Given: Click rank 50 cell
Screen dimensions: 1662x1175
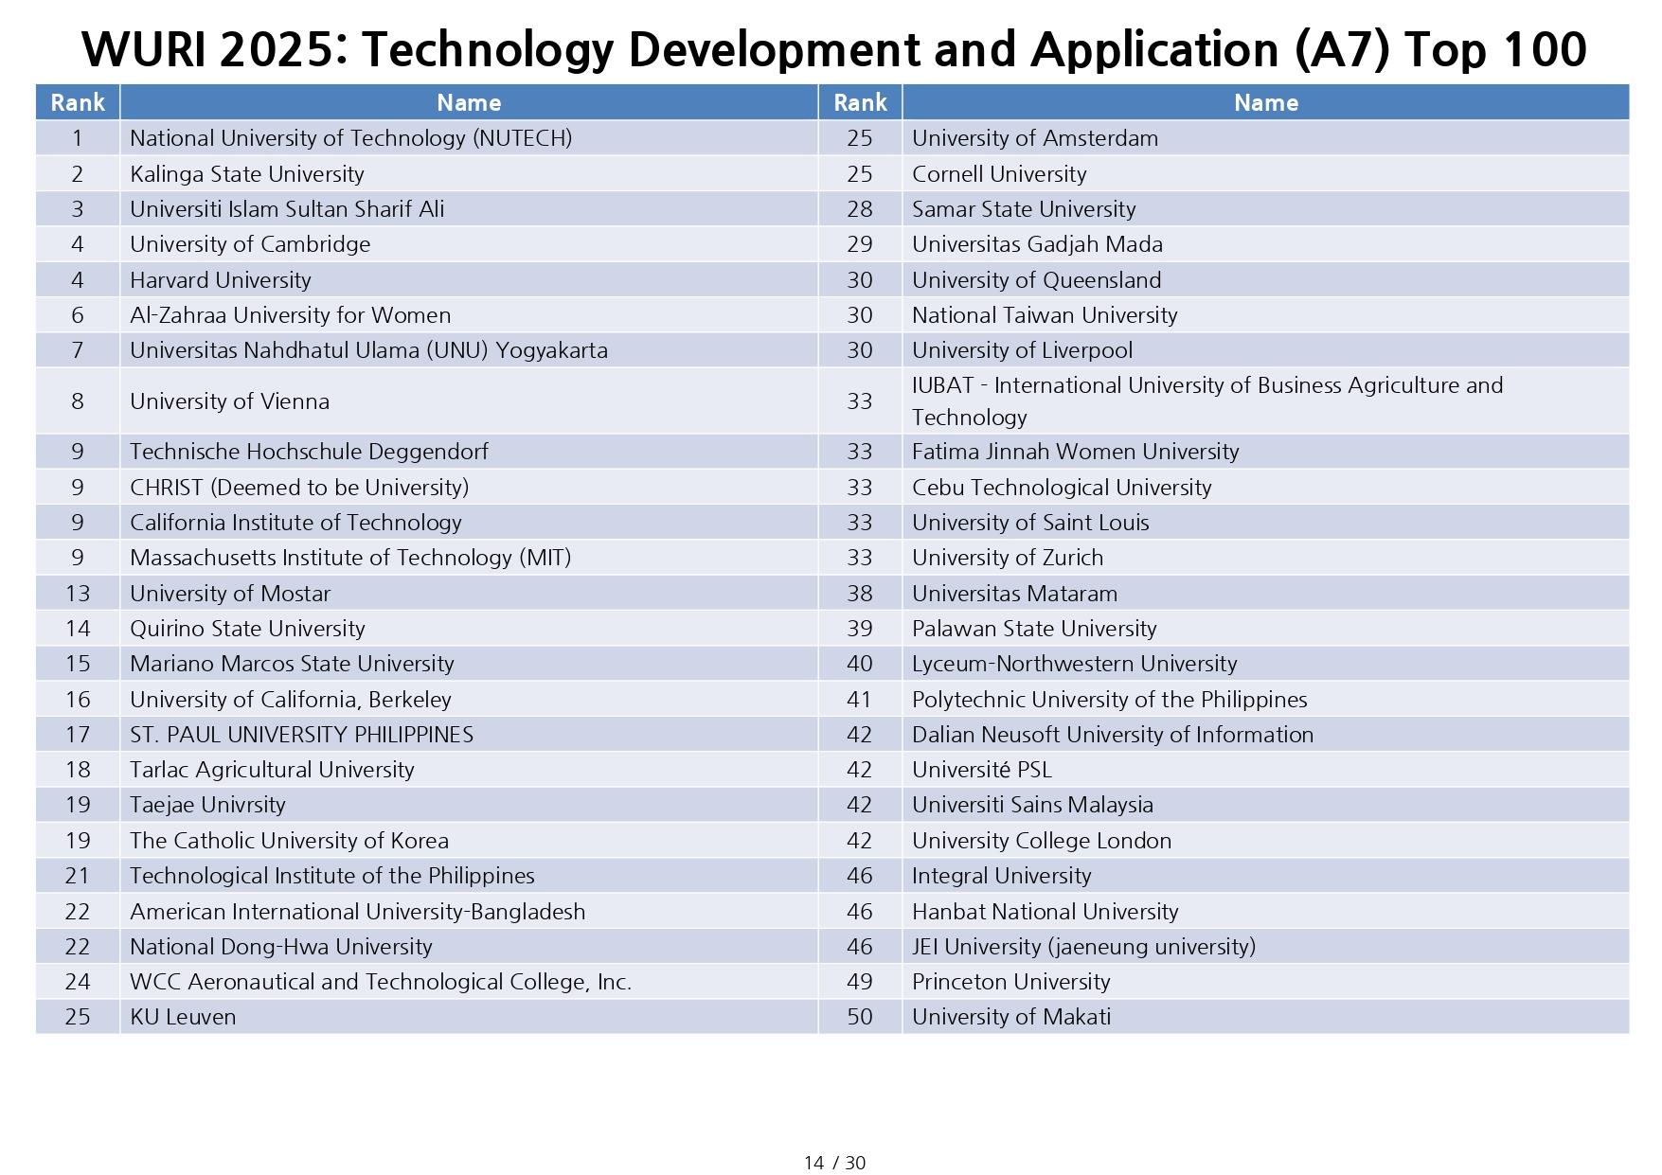Looking at the screenshot, I should (x=860, y=1017).
